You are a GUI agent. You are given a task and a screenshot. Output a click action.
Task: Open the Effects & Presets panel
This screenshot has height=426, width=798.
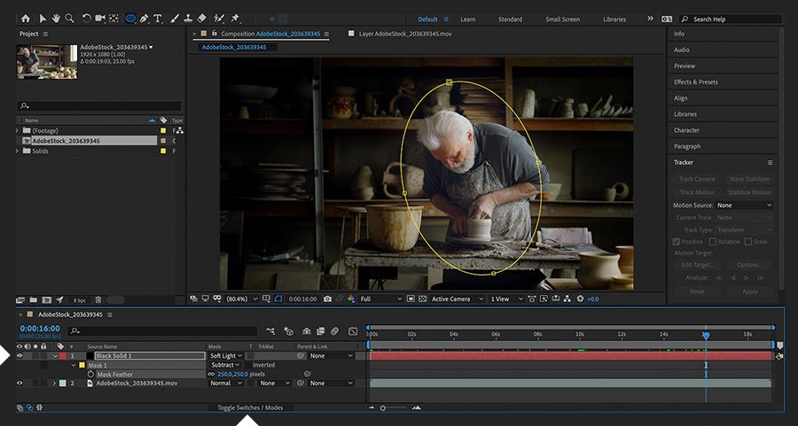tap(696, 82)
